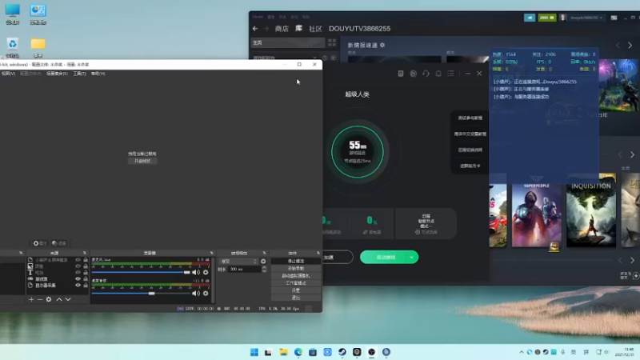Open the accelerator hamburger menu
640x360 pixels.
point(450,74)
